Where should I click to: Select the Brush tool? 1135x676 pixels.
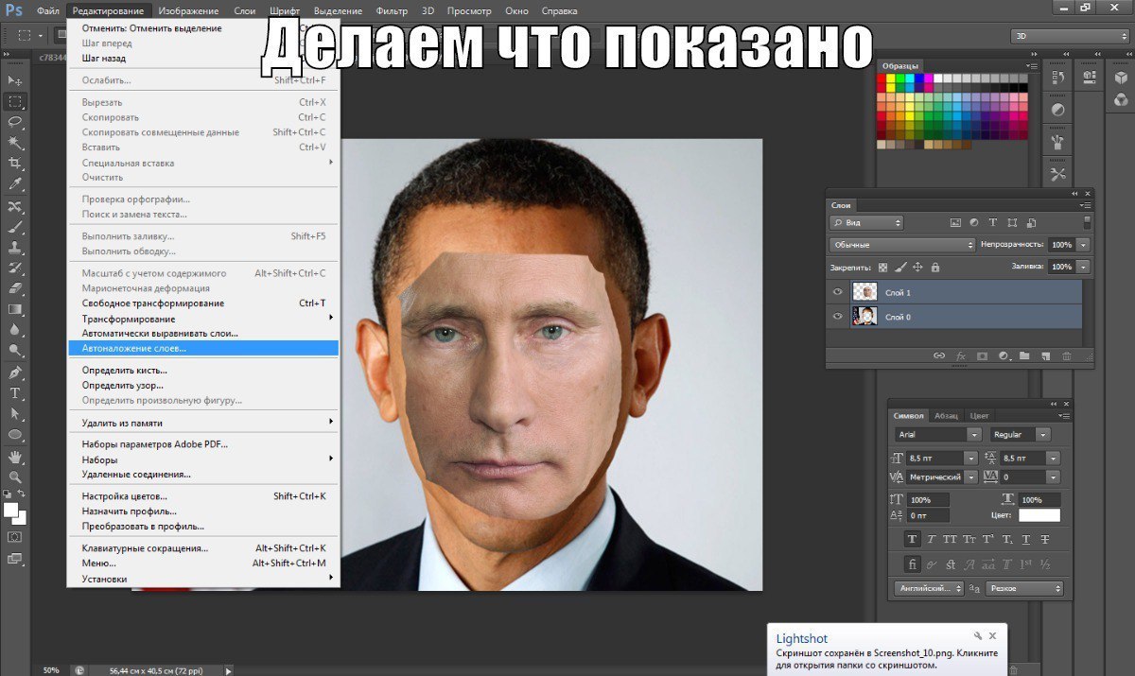15,227
